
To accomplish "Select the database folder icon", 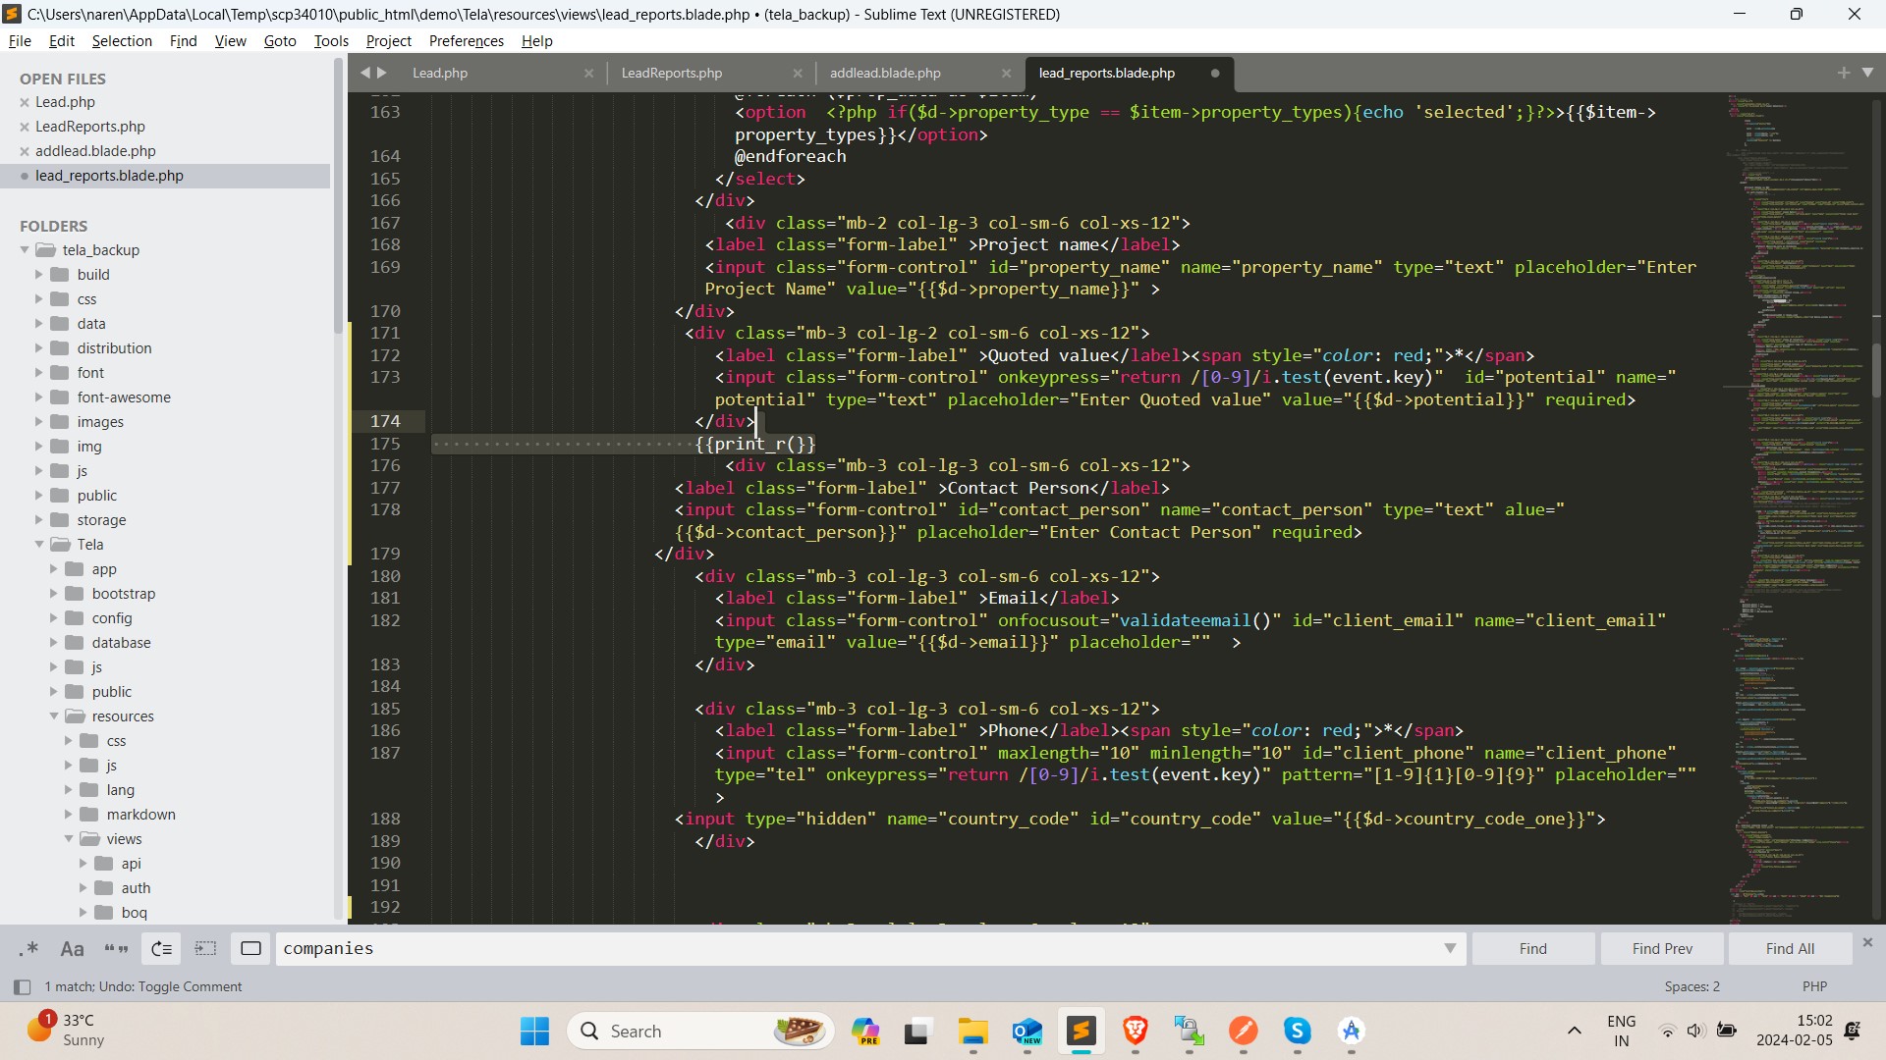I will click(74, 643).
